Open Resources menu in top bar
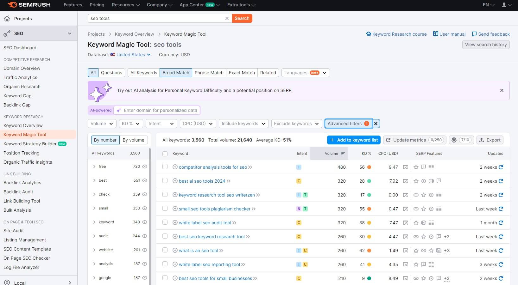518x285 pixels. tap(126, 5)
